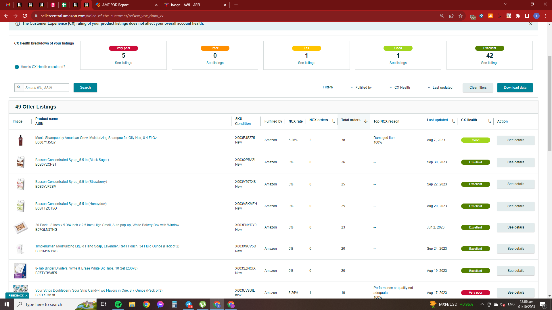Image resolution: width=552 pixels, height=310 pixels.
Task: Click the share page icon in address bar
Action: 451,16
